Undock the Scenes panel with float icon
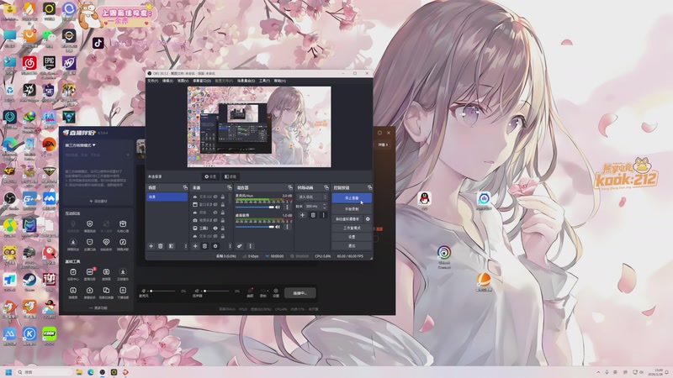Screen dimensions: 673x378 tap(185, 187)
